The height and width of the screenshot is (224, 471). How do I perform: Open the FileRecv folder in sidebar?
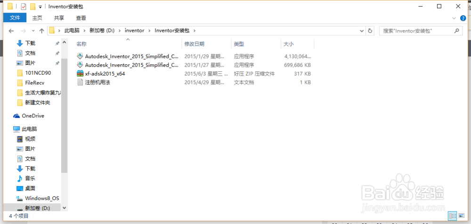[x=34, y=83]
